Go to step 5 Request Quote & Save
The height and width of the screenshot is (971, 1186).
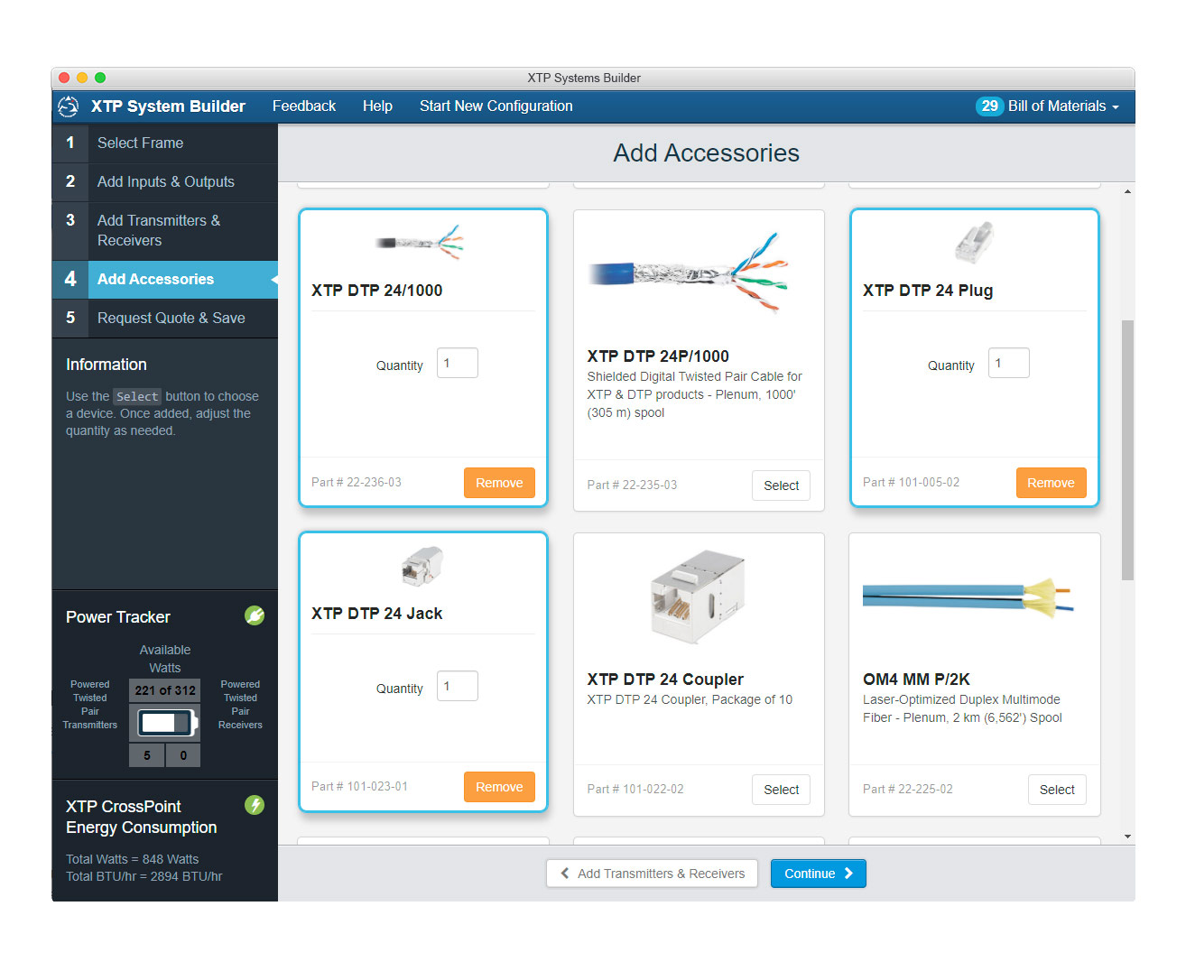165,318
